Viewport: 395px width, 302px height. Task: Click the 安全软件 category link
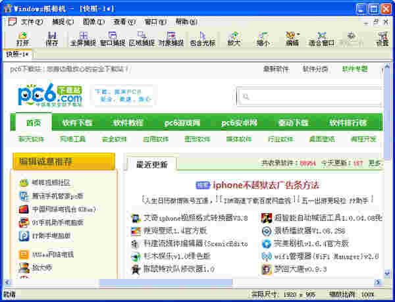[114, 139]
